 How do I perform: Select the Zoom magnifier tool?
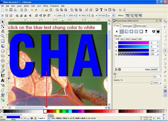3,36
